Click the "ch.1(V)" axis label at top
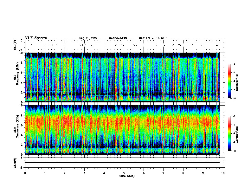This screenshot has height=194, width=251. 15,45
